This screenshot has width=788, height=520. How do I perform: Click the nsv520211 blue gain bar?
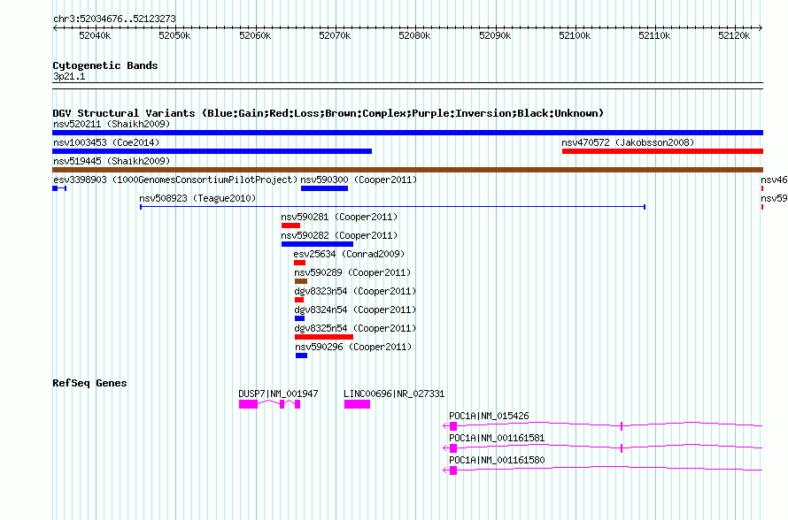407,133
